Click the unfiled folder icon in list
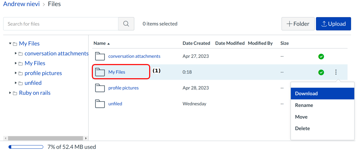The width and height of the screenshot is (357, 157). click(100, 104)
